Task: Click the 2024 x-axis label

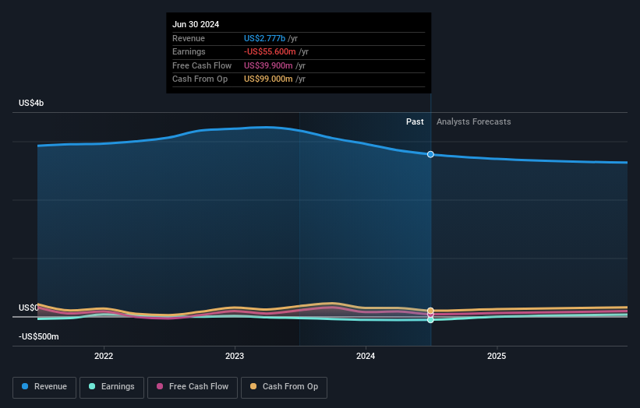Action: pos(366,357)
